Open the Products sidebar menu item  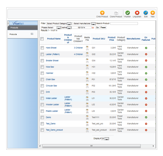point(13,34)
